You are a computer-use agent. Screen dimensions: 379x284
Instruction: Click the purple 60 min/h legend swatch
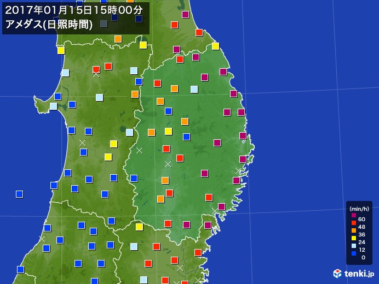(x=354, y=215)
